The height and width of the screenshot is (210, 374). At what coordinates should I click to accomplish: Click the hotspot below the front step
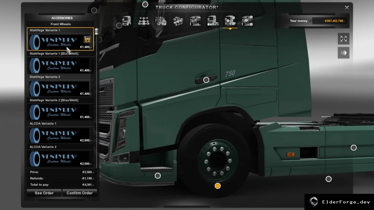tap(158, 176)
